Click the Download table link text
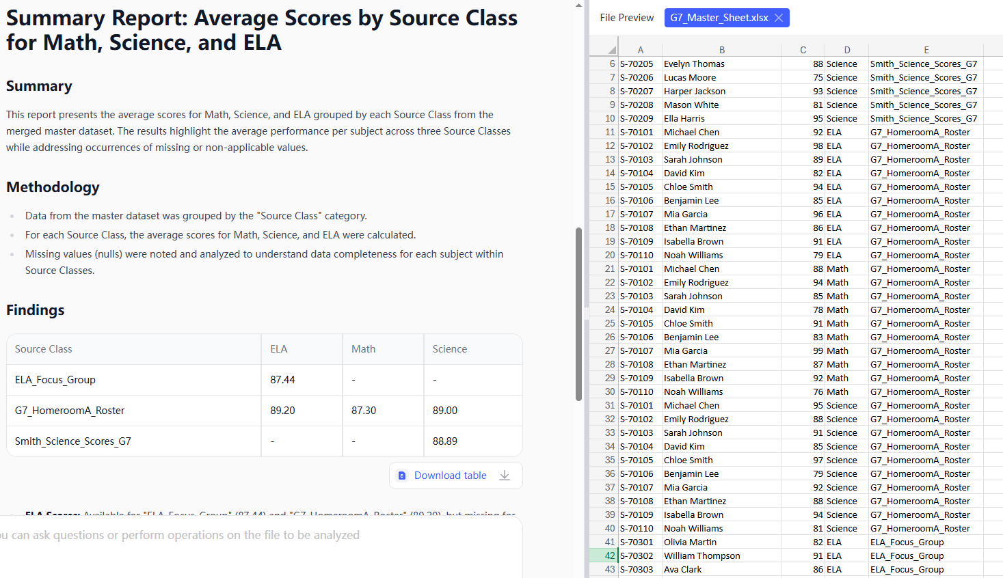The height and width of the screenshot is (578, 1003). coord(450,476)
